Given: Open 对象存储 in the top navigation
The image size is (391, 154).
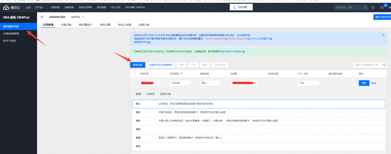Looking at the screenshot, I should [x=69, y=7].
